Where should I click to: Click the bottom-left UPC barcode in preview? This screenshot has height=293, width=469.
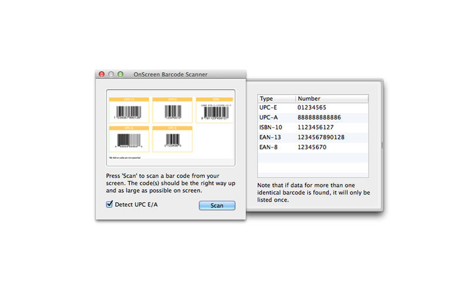(129, 139)
